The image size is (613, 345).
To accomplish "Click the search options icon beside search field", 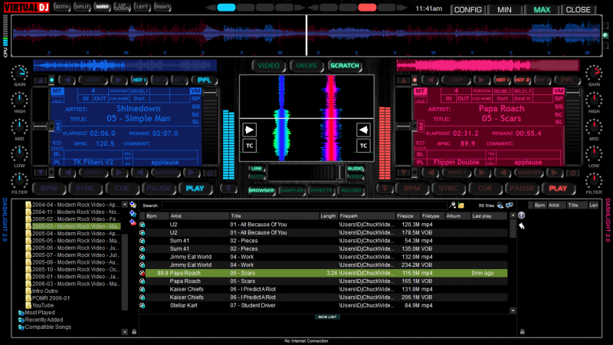I will coord(452,205).
